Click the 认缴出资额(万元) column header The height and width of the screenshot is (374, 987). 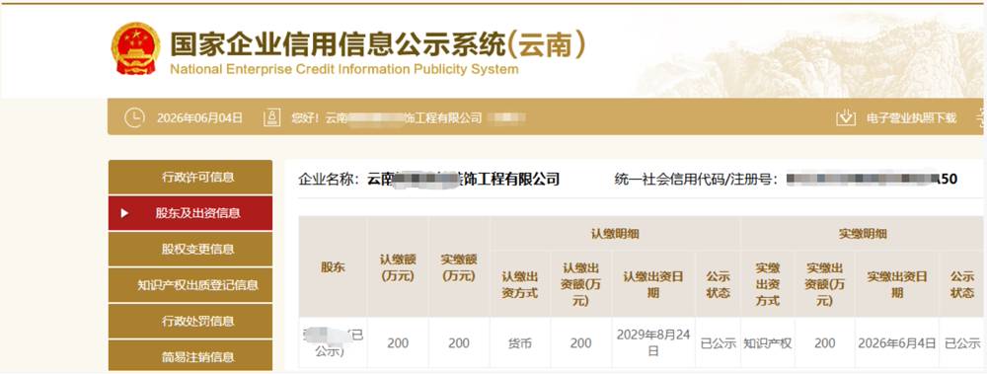580,284
